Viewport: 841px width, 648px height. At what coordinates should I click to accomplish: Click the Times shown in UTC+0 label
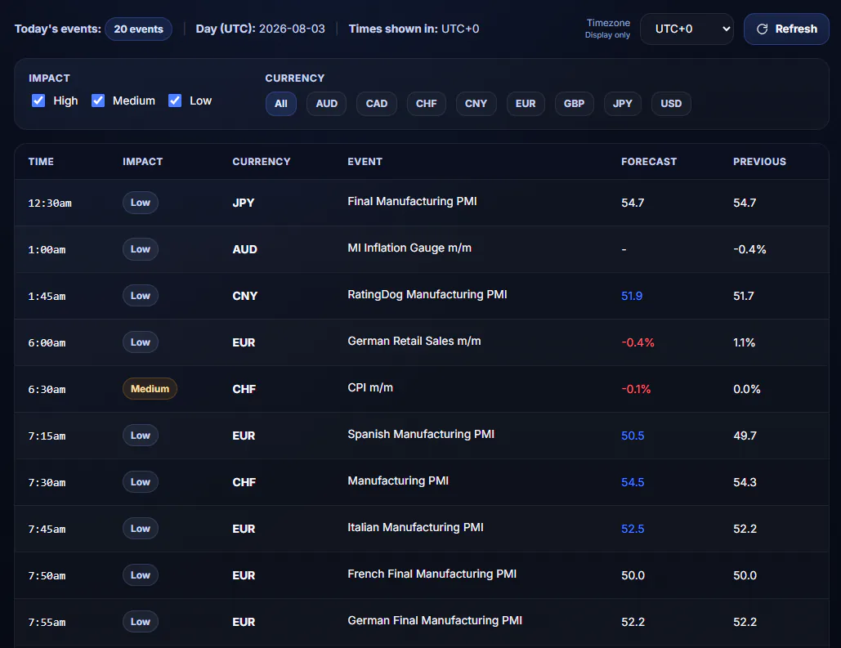click(414, 29)
